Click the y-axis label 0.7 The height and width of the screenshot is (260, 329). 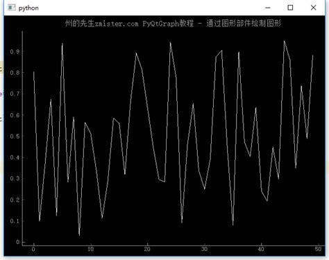pyautogui.click(x=15, y=94)
